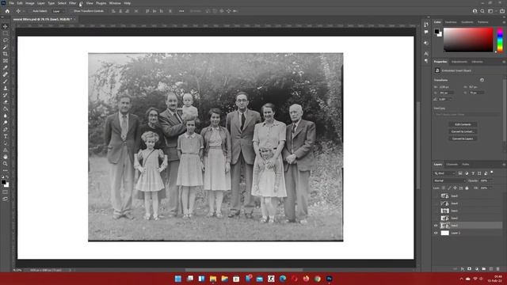Viewport: 507px width, 285px height.
Task: Switch to the Swatches tab
Action: (x=451, y=22)
